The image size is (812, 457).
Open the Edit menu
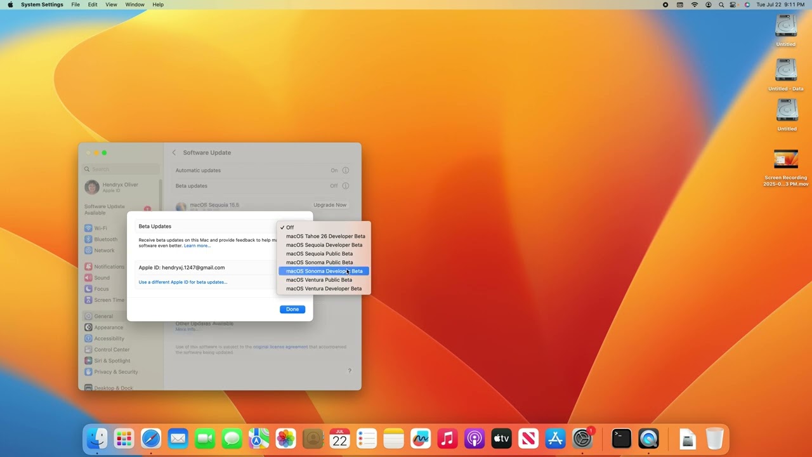93,4
